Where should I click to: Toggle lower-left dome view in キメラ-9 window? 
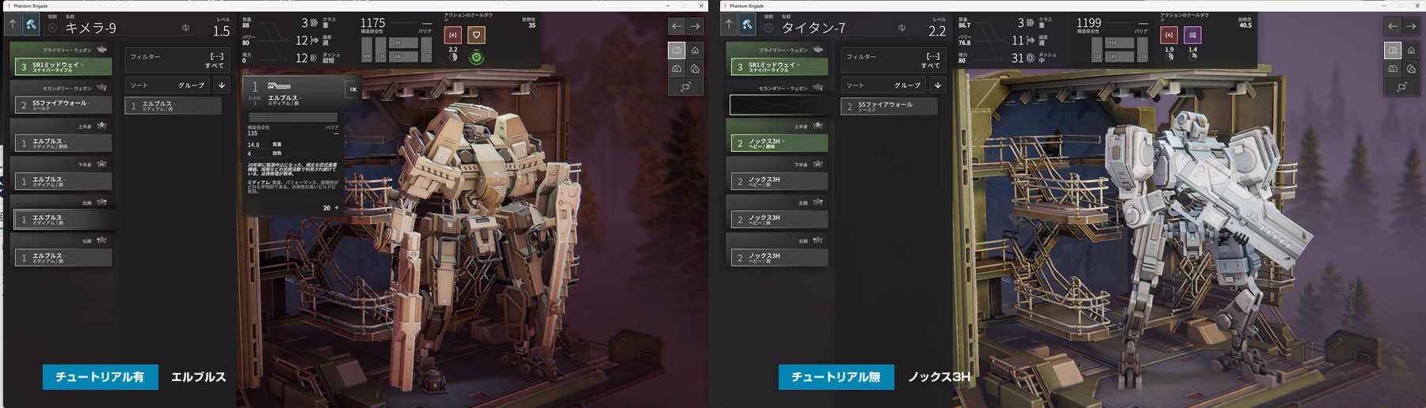click(677, 69)
